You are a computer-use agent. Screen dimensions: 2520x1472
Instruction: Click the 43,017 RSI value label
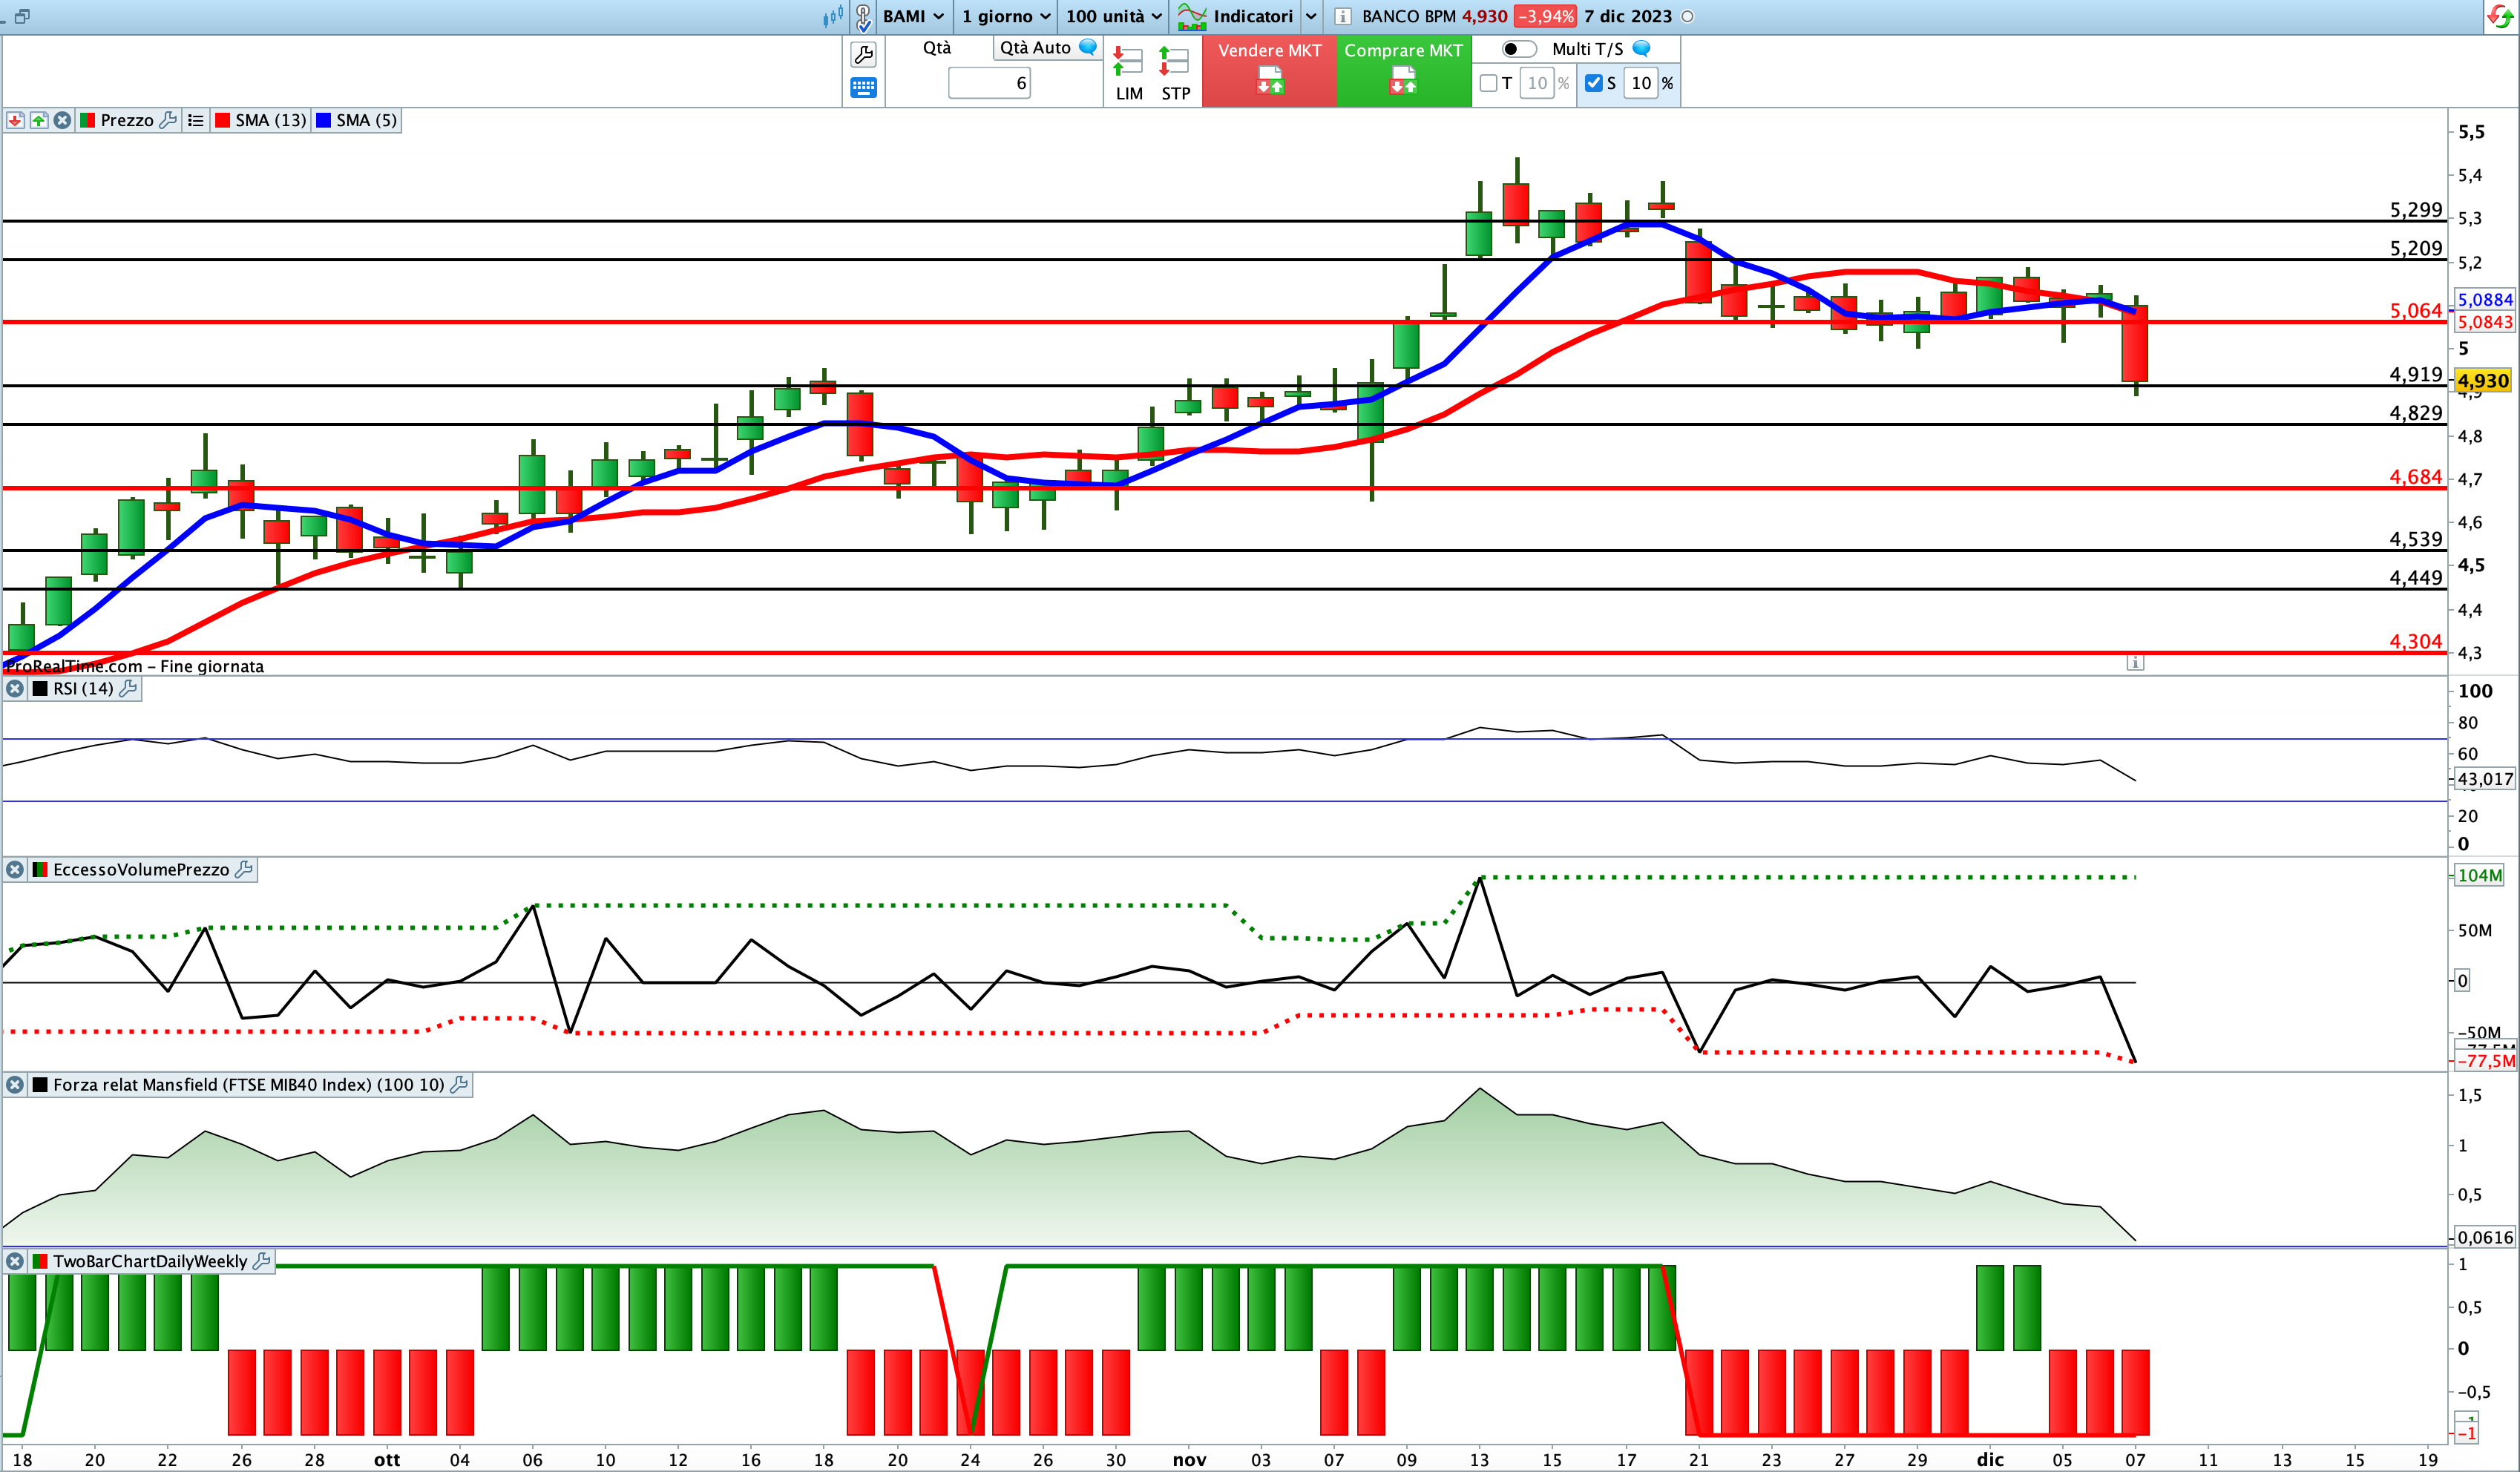[x=2485, y=779]
